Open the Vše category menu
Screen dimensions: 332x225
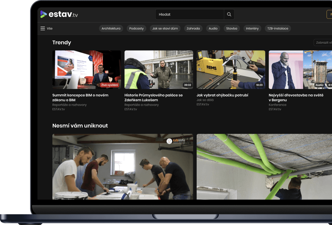(47, 28)
